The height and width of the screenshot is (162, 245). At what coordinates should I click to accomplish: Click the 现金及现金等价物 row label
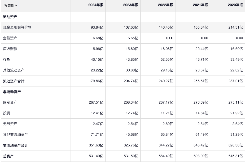coord(17,27)
